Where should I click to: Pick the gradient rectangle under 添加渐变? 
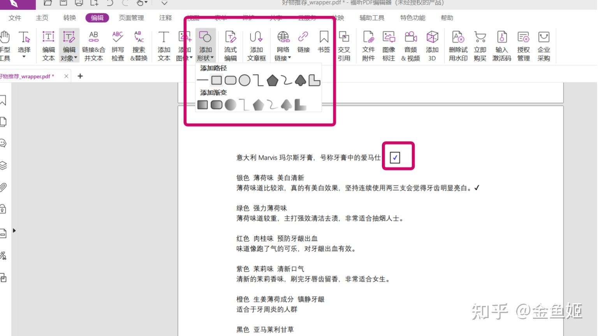tap(202, 104)
